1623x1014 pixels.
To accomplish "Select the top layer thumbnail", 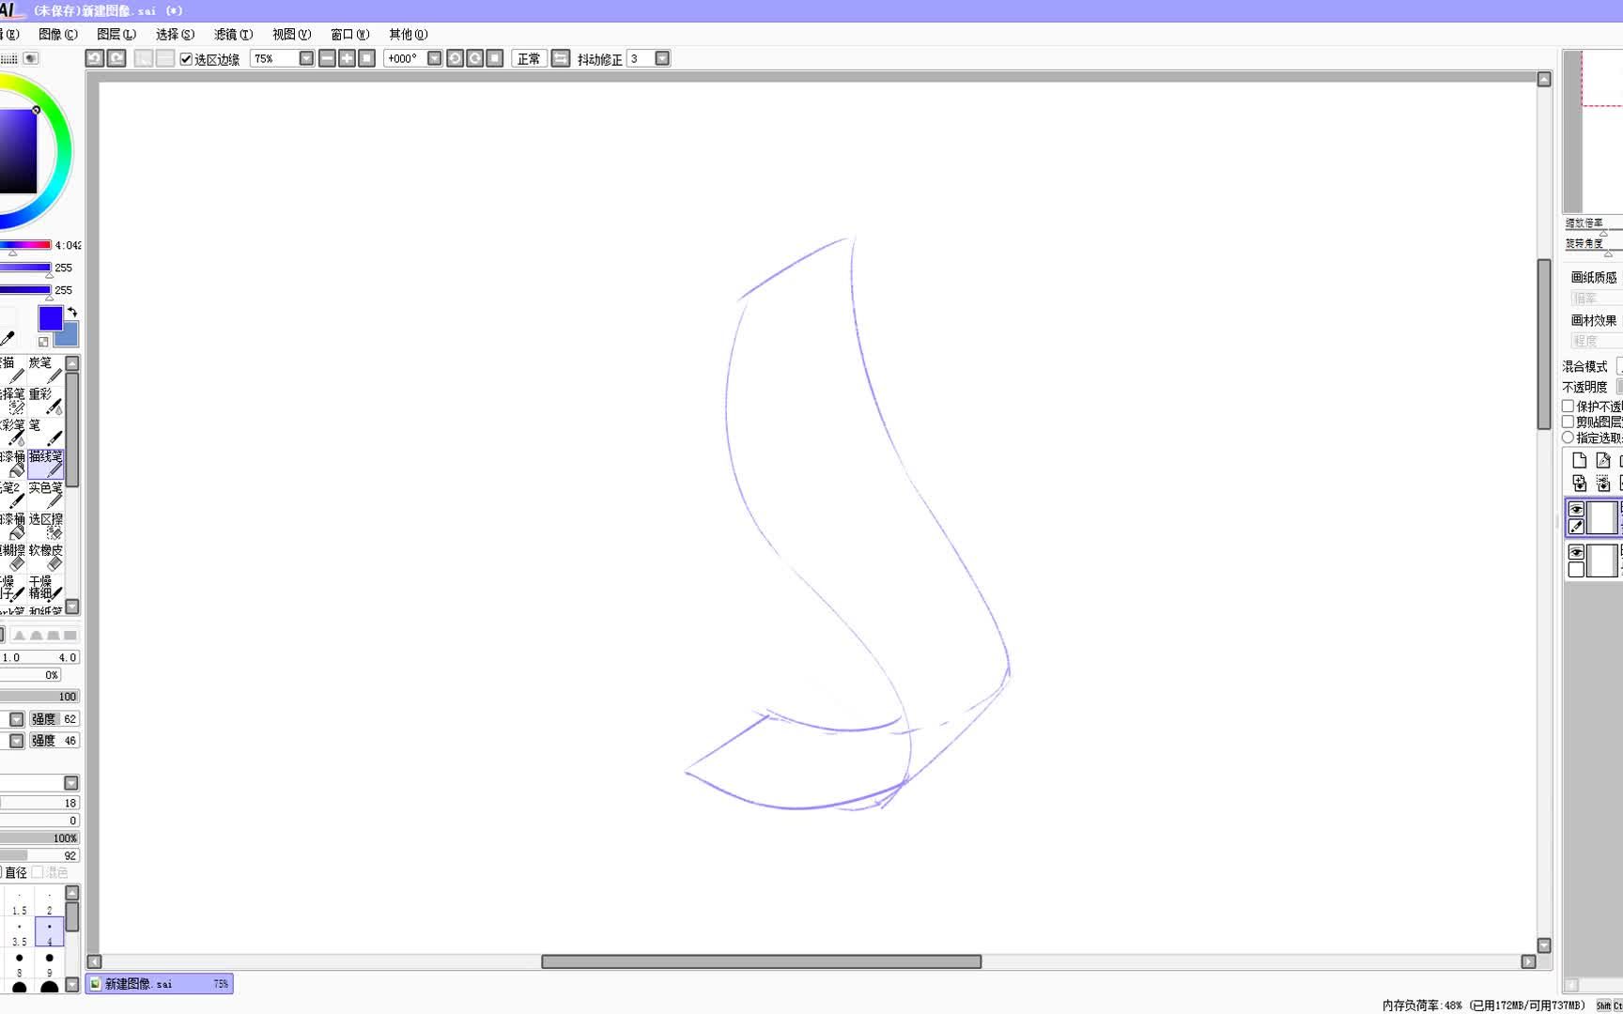I will pyautogui.click(x=1602, y=517).
